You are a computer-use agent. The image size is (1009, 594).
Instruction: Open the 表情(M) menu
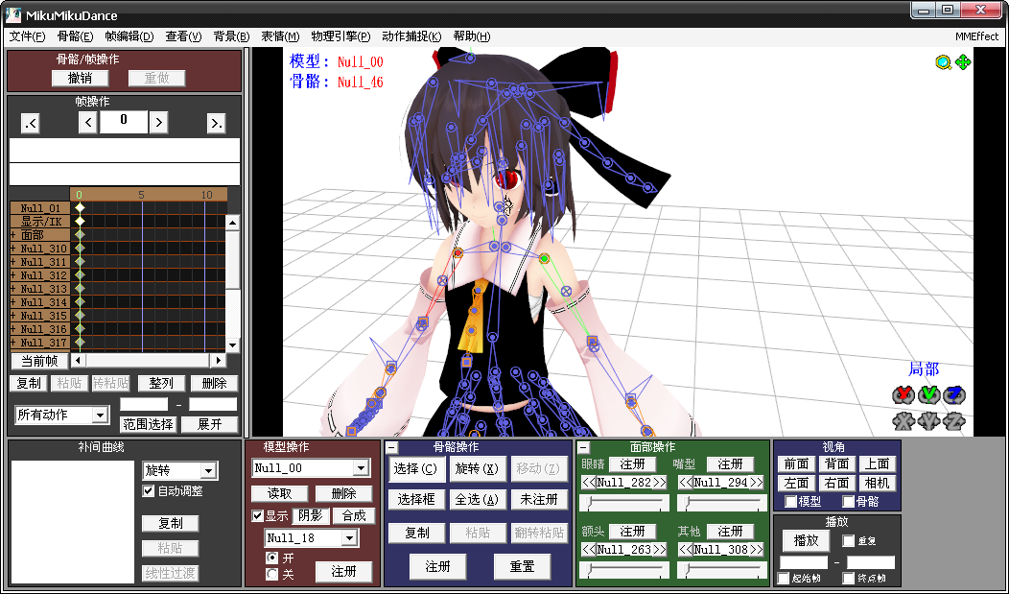tap(280, 36)
